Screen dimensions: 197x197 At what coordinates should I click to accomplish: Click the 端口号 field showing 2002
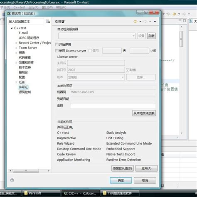[96, 70]
